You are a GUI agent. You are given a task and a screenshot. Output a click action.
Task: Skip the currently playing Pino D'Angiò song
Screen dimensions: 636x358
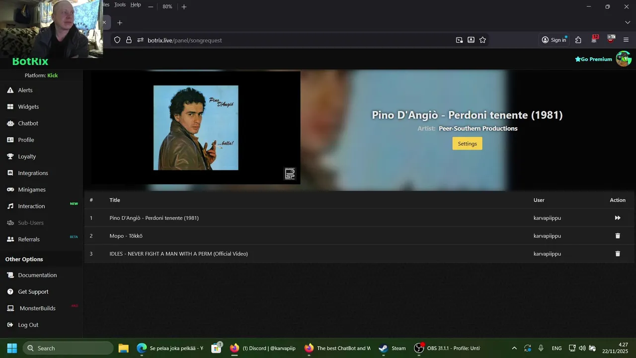point(618,218)
